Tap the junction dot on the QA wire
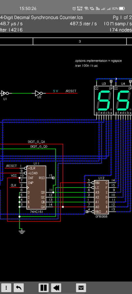The image size is (132, 294). (63, 207)
